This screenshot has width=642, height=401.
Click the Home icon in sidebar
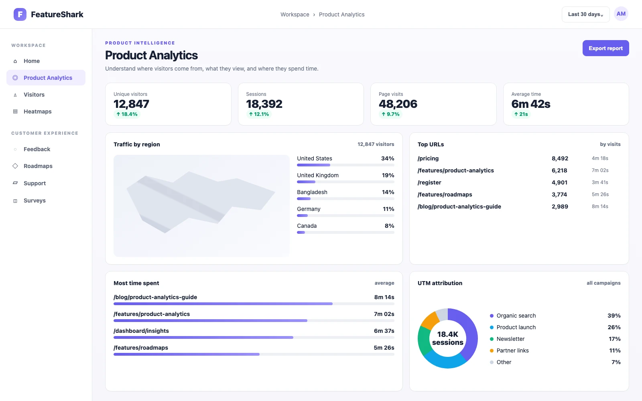click(x=15, y=61)
